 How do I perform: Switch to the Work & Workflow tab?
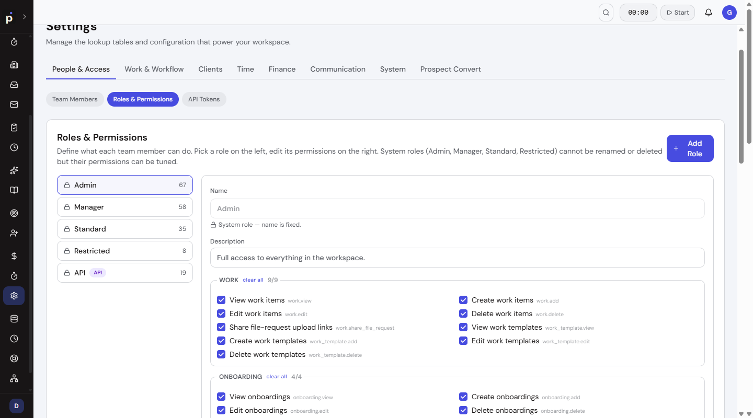pos(154,69)
